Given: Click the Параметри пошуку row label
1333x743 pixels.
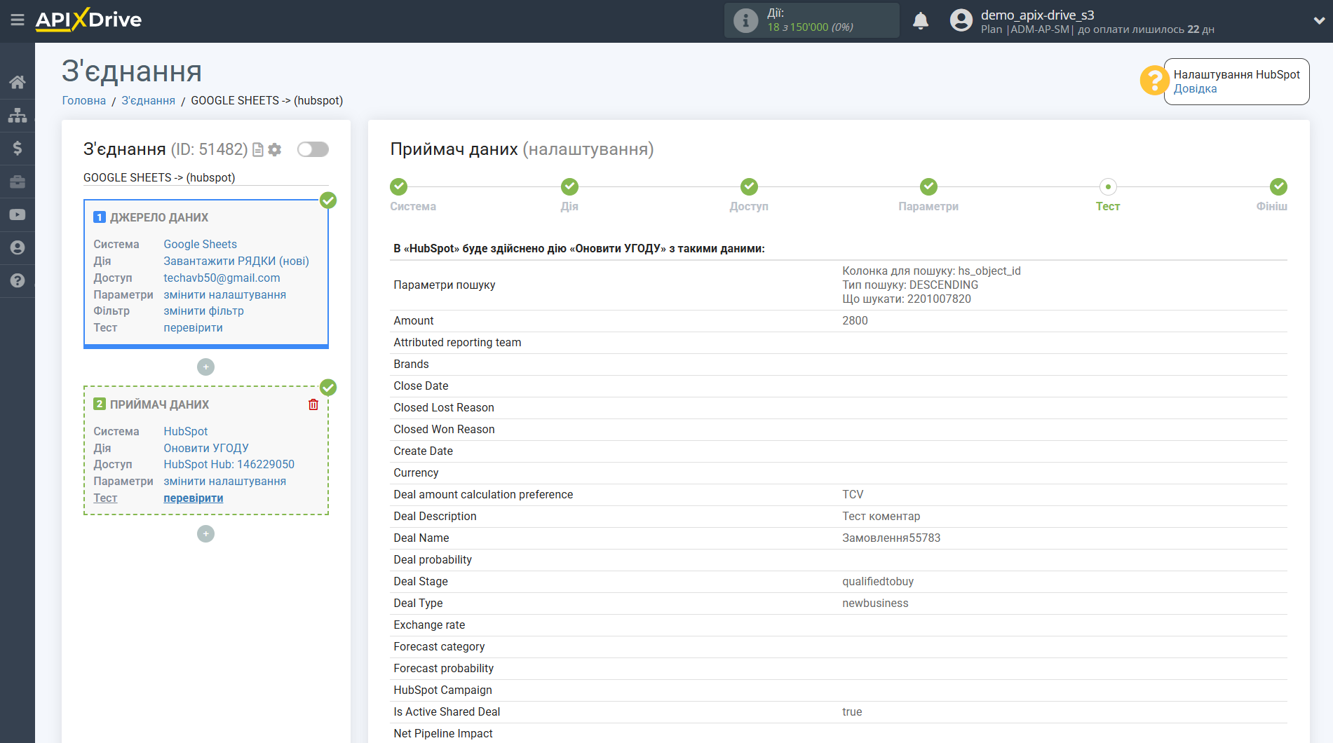Looking at the screenshot, I should pyautogui.click(x=445, y=285).
